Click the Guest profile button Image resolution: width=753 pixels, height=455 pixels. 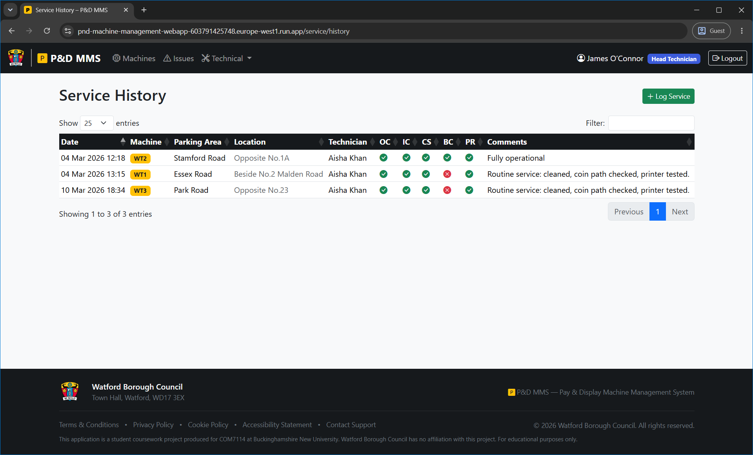711,31
